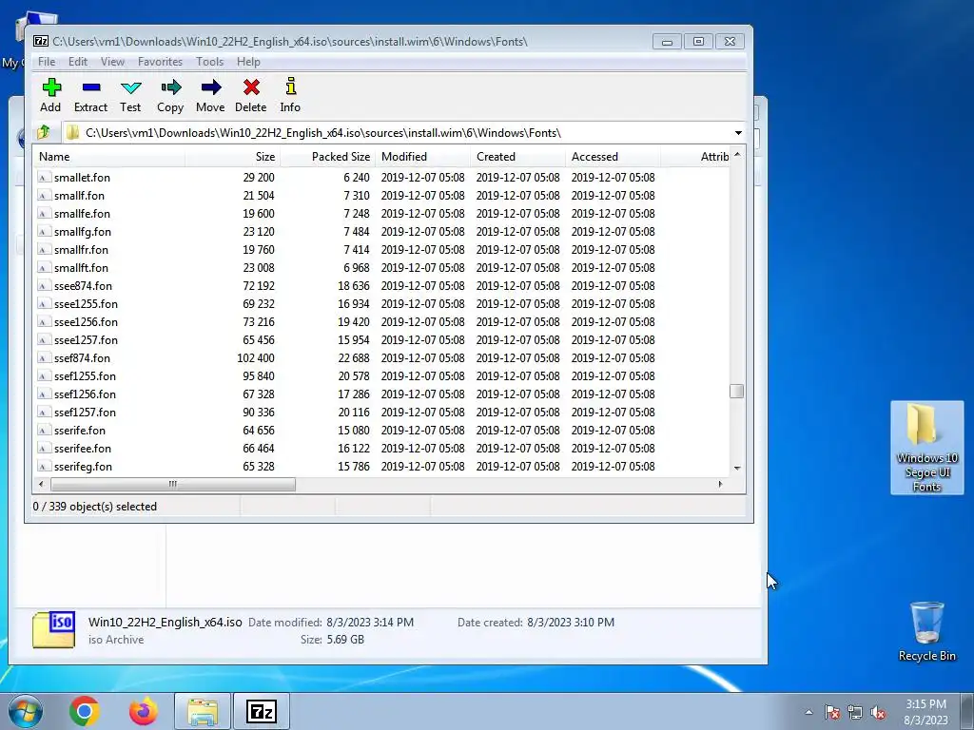Sort by Modified column header
Image resolution: width=974 pixels, height=730 pixels.
[x=422, y=157]
